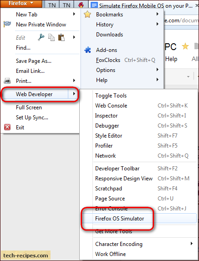Enter Full Screen mode
Image resolution: width=199 pixels, height=261 pixels.
tap(40, 107)
